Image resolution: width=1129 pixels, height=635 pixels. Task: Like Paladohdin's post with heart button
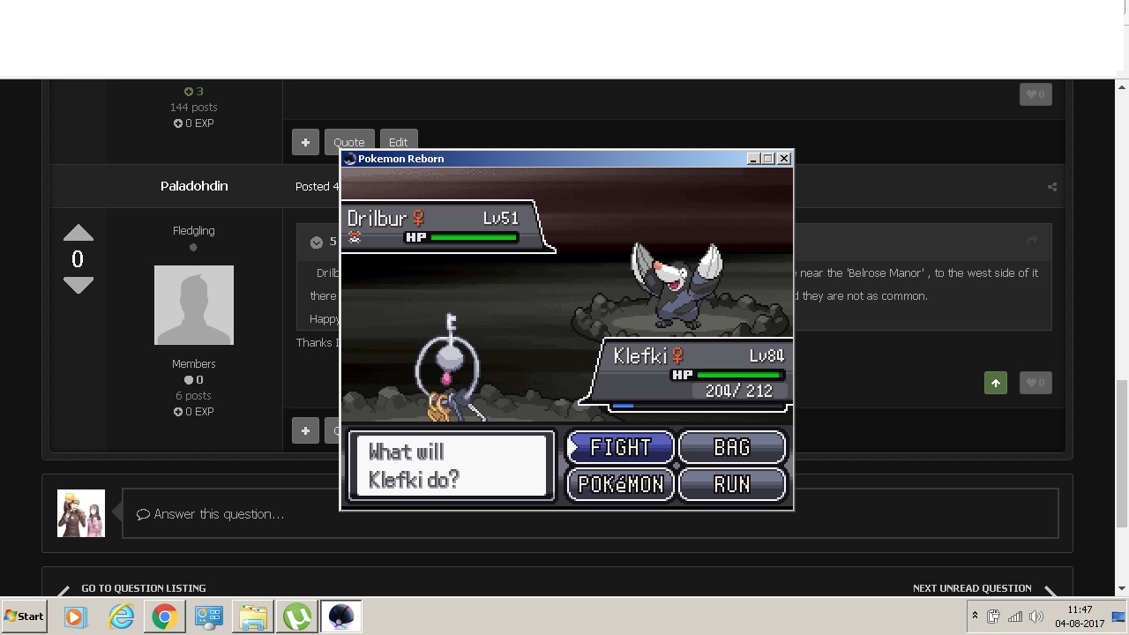[1036, 383]
